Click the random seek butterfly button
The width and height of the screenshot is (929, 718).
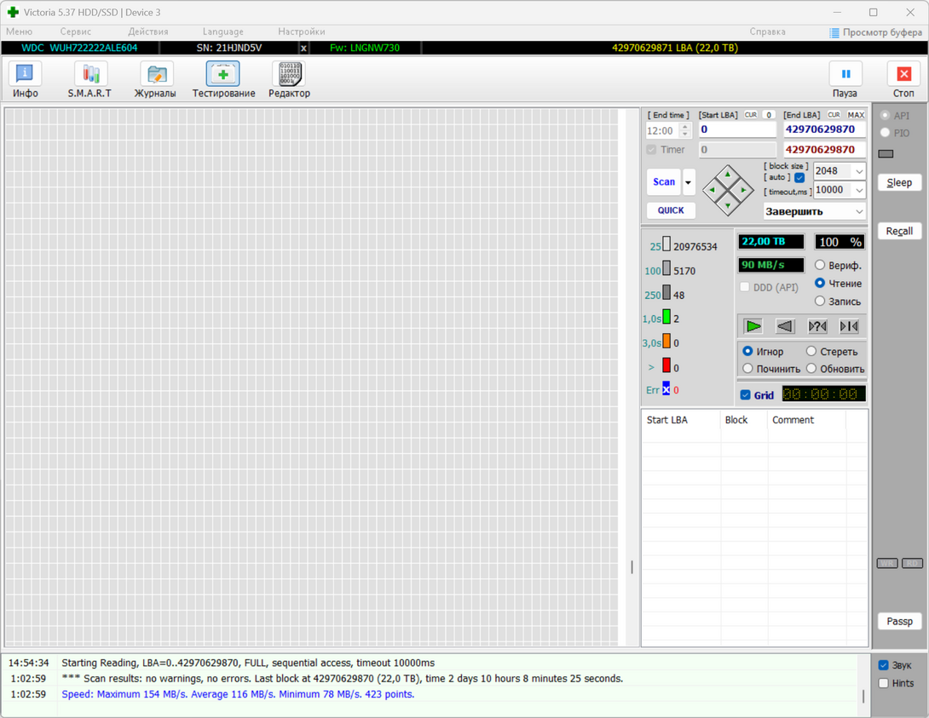[x=817, y=326]
